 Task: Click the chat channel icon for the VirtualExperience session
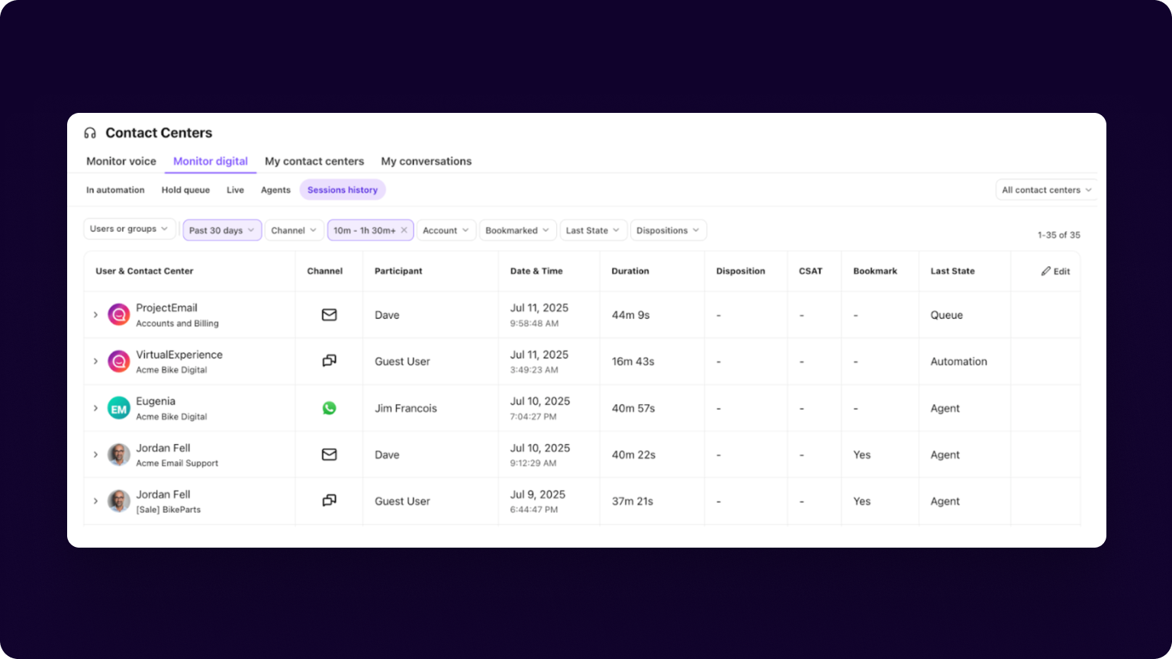click(329, 361)
